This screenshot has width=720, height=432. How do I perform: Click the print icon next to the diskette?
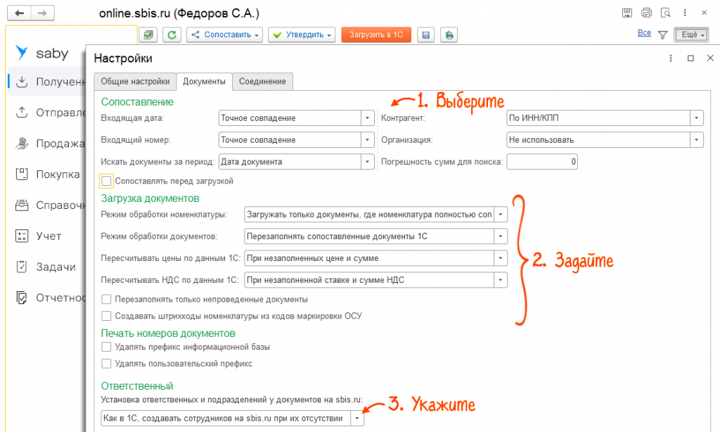(448, 34)
